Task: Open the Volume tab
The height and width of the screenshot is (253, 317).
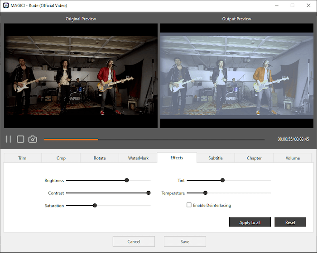Action: [293, 158]
